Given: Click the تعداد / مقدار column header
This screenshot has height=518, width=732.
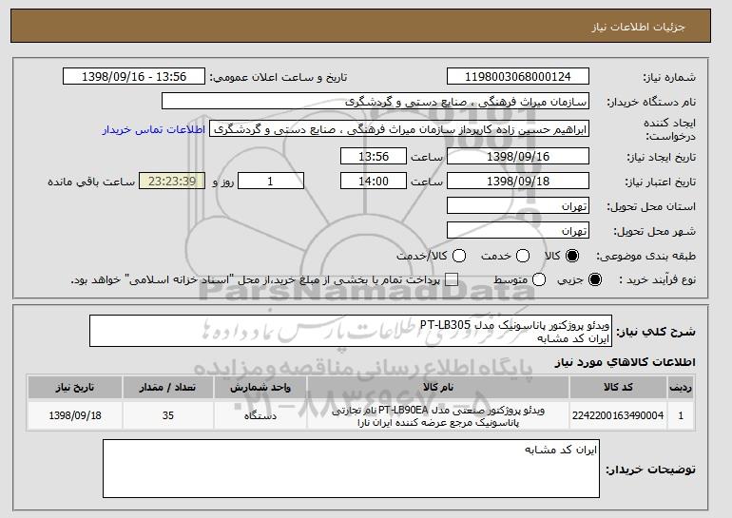Looking at the screenshot, I should click(x=168, y=388).
